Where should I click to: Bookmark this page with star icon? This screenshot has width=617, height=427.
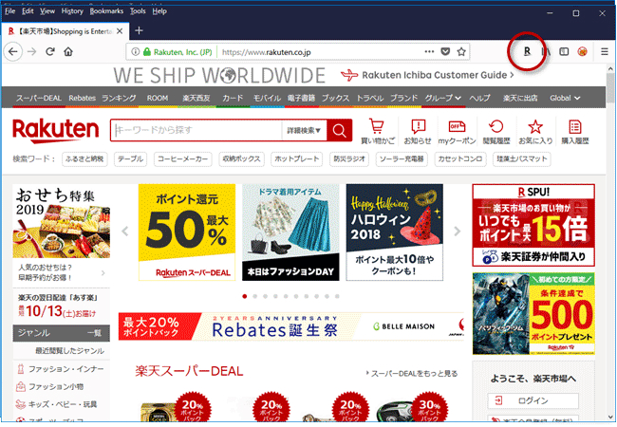click(462, 51)
